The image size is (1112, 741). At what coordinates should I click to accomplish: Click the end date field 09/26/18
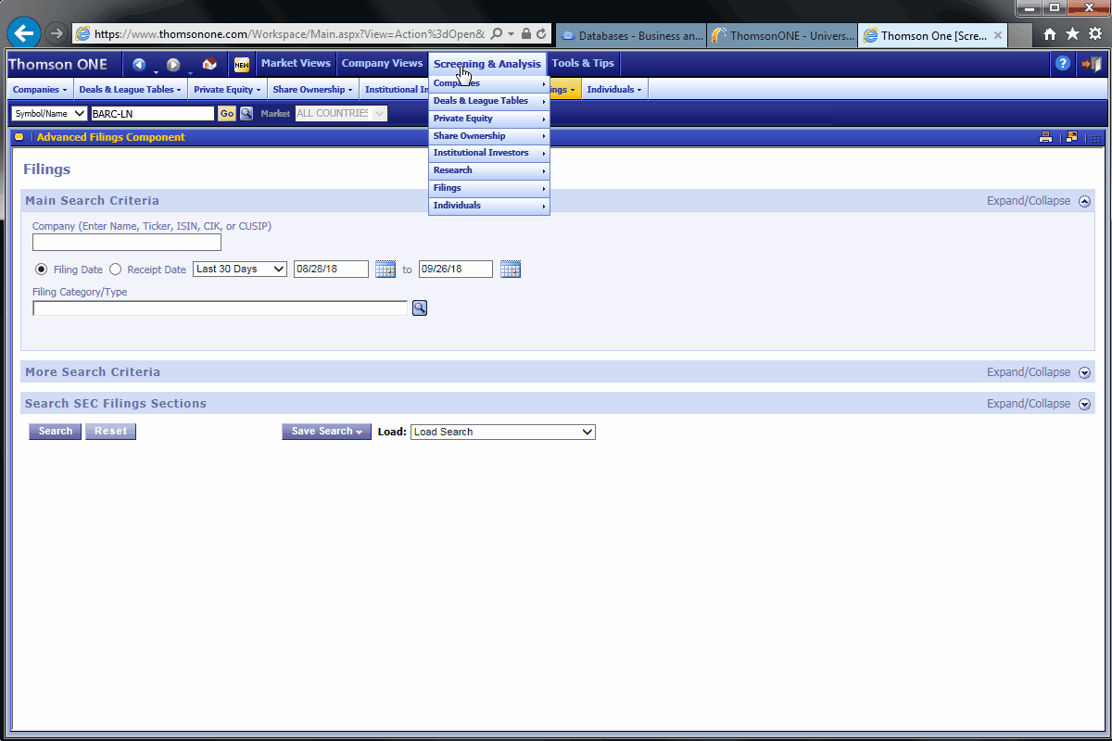456,270
